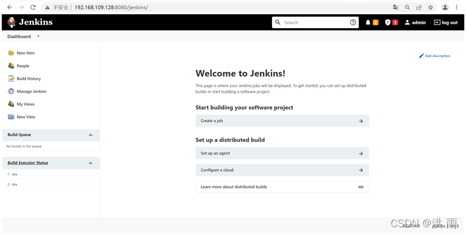The width and height of the screenshot is (466, 234).
Task: Click the Manage Jenkins gear icon
Action: [11, 91]
